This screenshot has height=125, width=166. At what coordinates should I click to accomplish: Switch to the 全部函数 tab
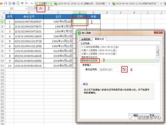(x=86, y=39)
